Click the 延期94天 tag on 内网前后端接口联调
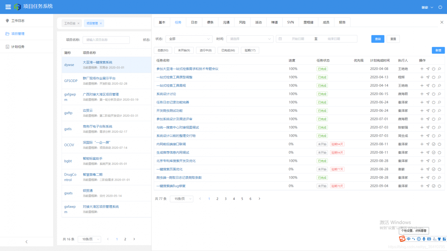The height and width of the screenshot is (251, 447). (337, 144)
